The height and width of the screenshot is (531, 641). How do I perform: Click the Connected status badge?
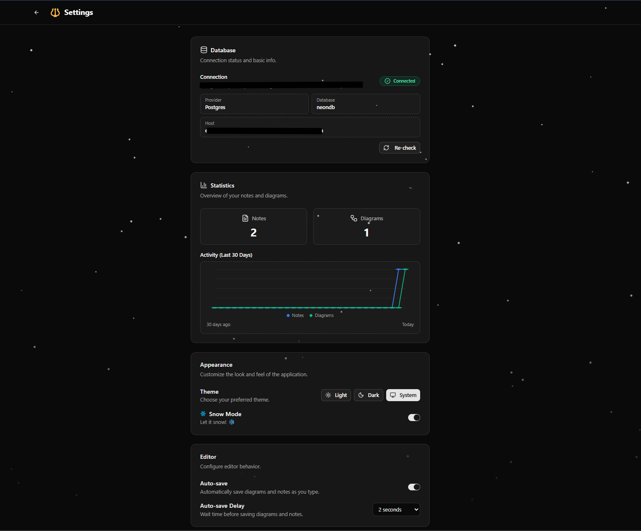coord(399,81)
